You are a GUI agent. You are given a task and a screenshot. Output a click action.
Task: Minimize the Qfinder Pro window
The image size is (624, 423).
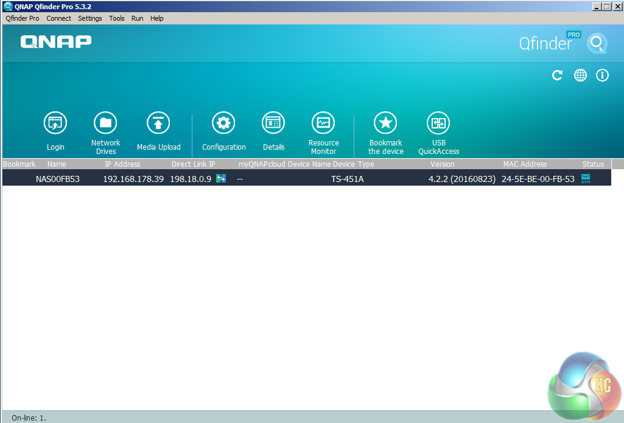tap(597, 7)
